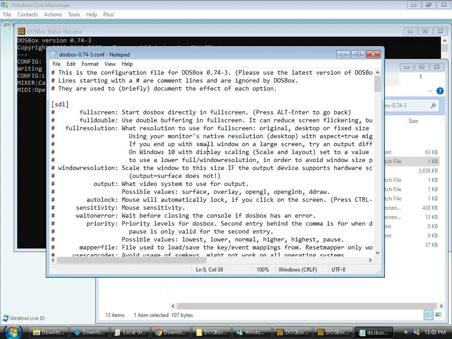
Task: Open Windows Live Messenger Contacts menu
Action: [28, 15]
